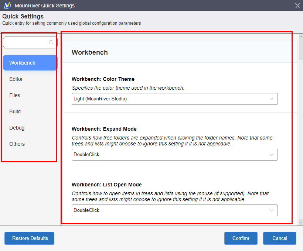Click 'Specifies the color theme' description

pyautogui.click(x=128, y=88)
